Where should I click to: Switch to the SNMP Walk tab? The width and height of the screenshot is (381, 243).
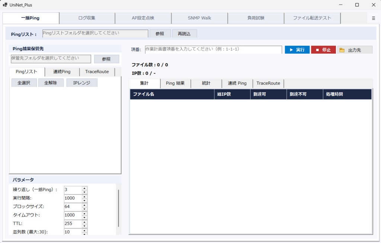pos(199,18)
